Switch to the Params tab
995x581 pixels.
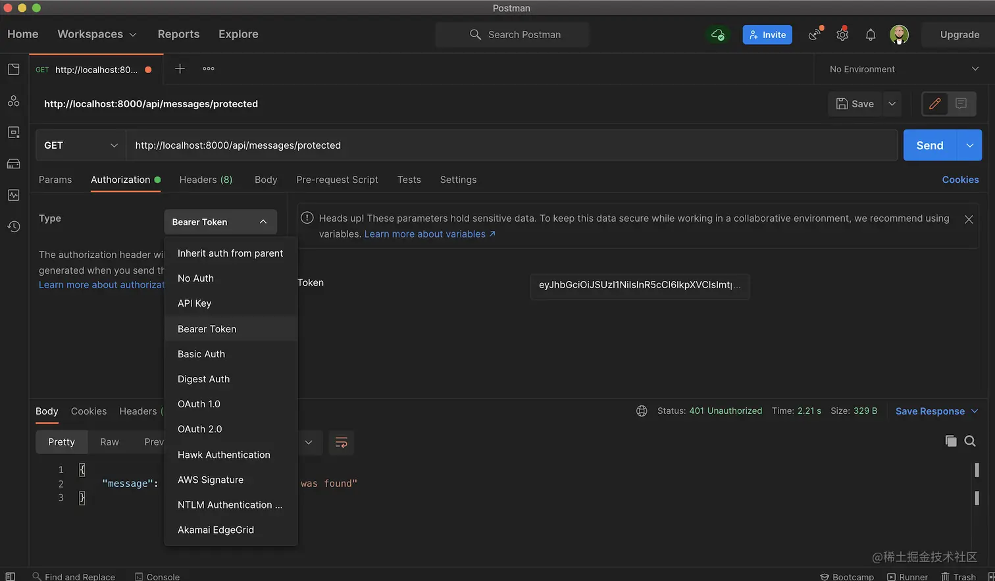coord(55,180)
